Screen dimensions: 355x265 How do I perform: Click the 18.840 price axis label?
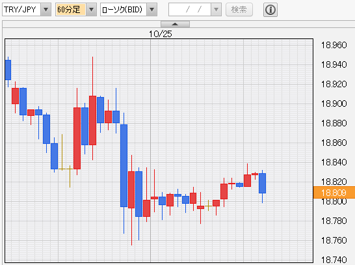(x=334, y=162)
